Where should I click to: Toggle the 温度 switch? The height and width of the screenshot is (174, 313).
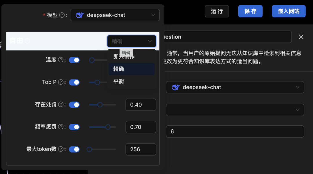74,60
